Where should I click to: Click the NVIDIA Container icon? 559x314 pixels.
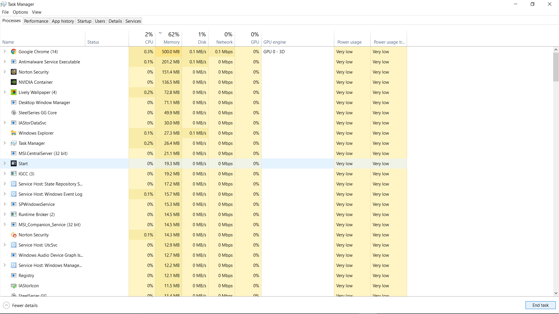coord(14,82)
